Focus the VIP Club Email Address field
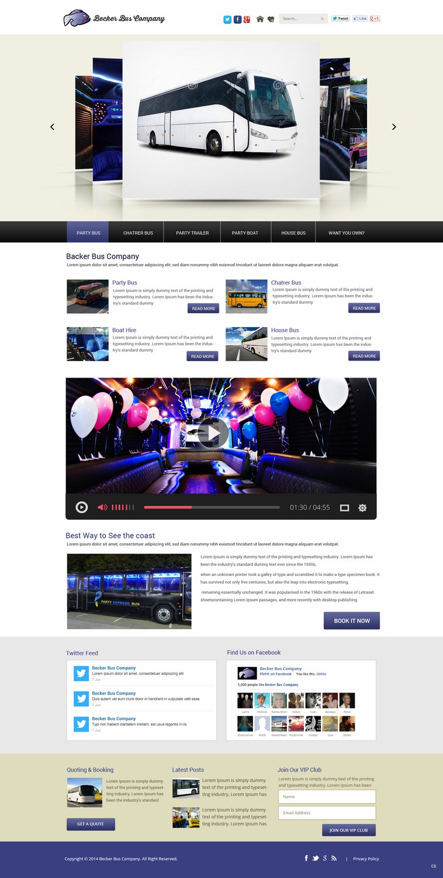Image resolution: width=443 pixels, height=878 pixels. pos(327,812)
